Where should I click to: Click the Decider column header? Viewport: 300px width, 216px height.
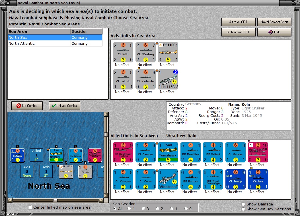[87, 31]
